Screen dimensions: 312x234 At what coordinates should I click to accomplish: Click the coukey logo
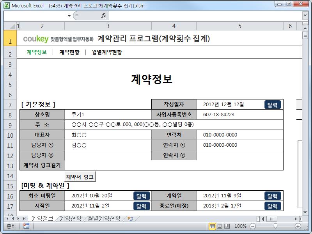(x=36, y=39)
